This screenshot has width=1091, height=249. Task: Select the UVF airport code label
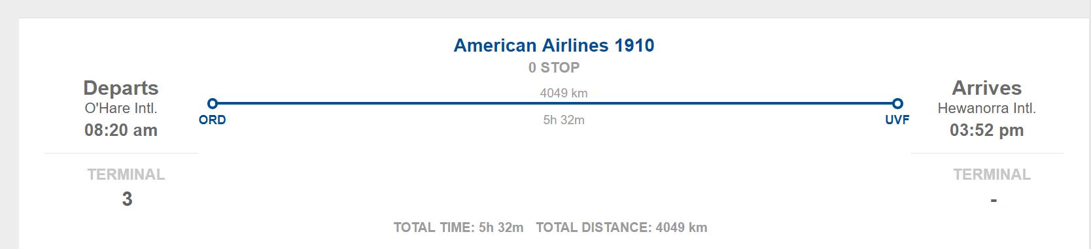click(897, 120)
